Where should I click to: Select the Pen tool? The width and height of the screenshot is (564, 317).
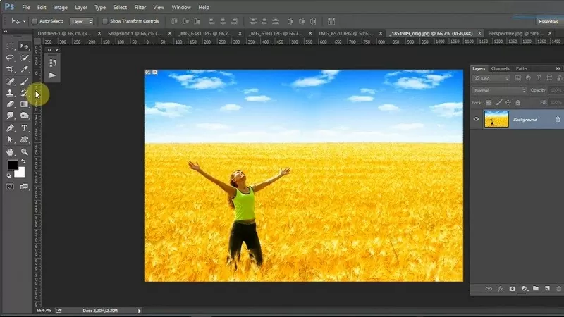click(x=10, y=128)
